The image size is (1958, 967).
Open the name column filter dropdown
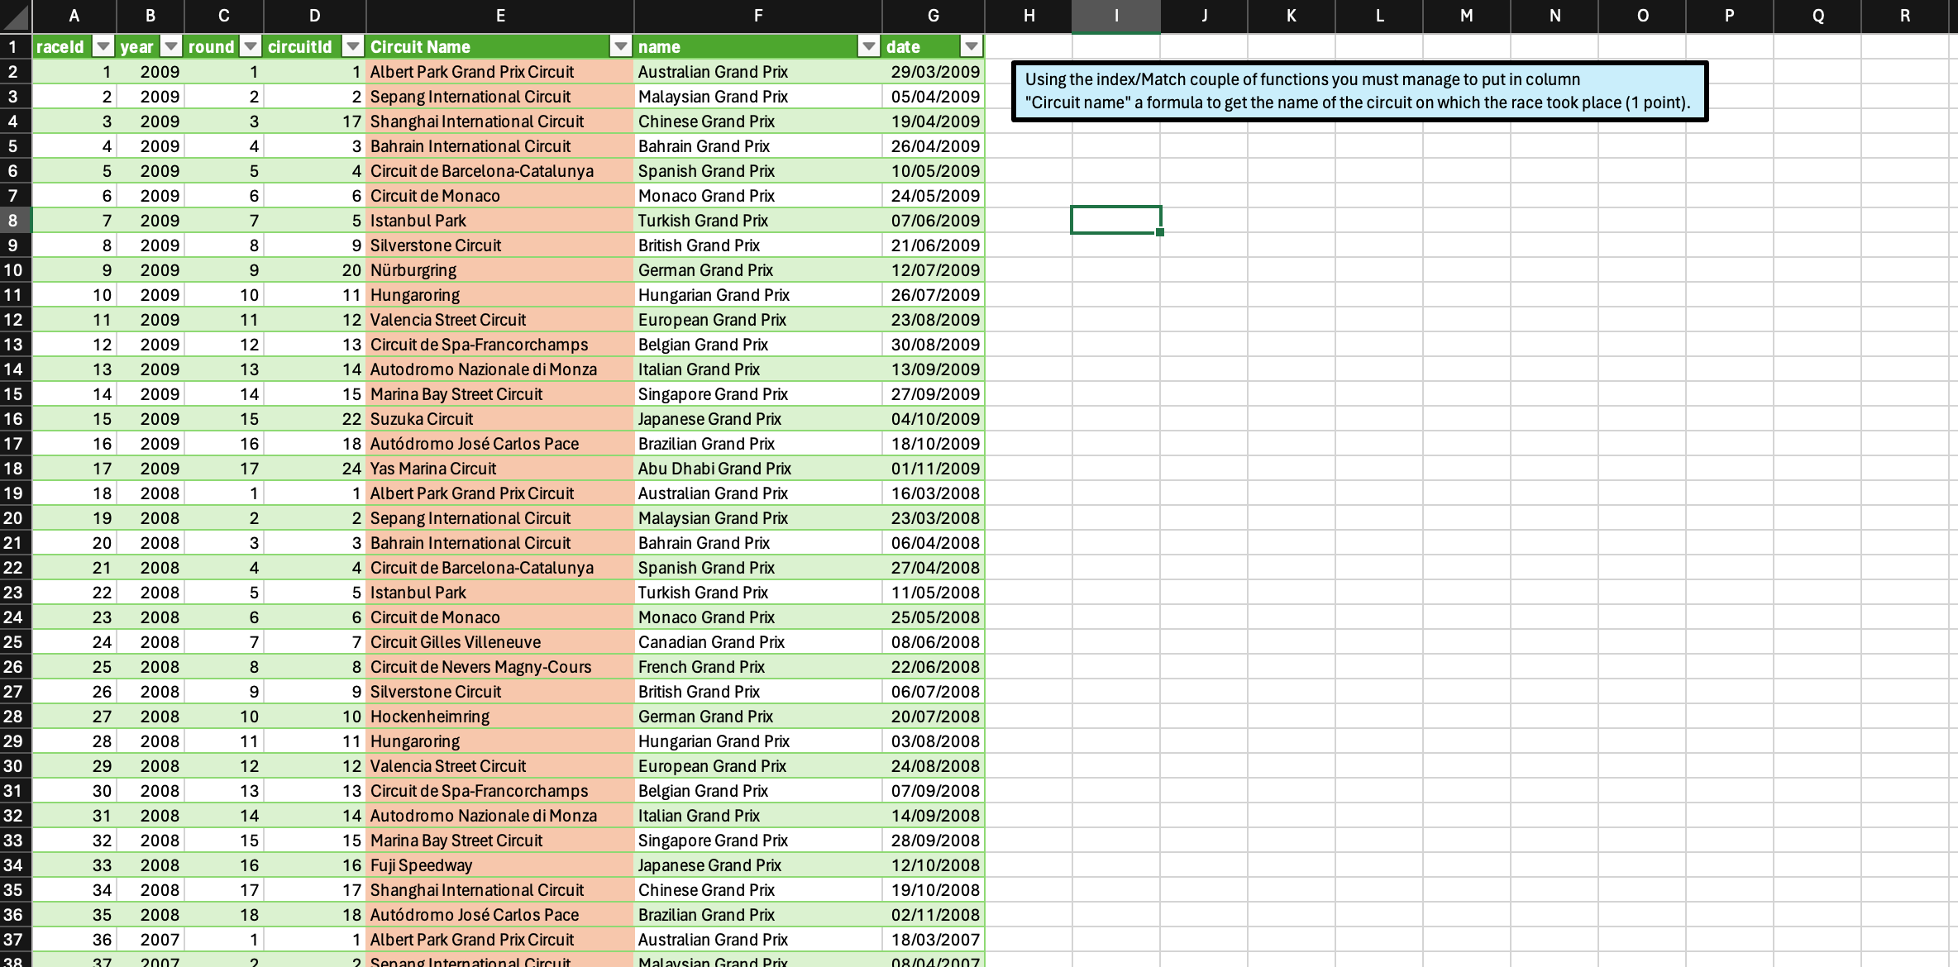pyautogui.click(x=868, y=46)
